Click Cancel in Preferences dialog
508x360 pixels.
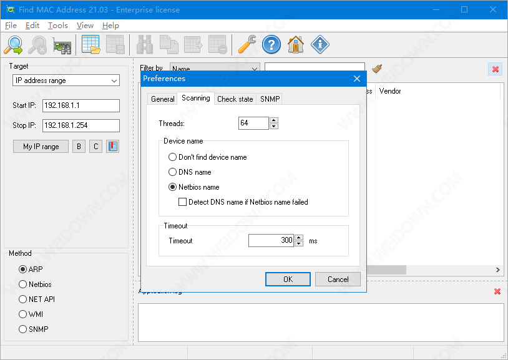tap(338, 280)
